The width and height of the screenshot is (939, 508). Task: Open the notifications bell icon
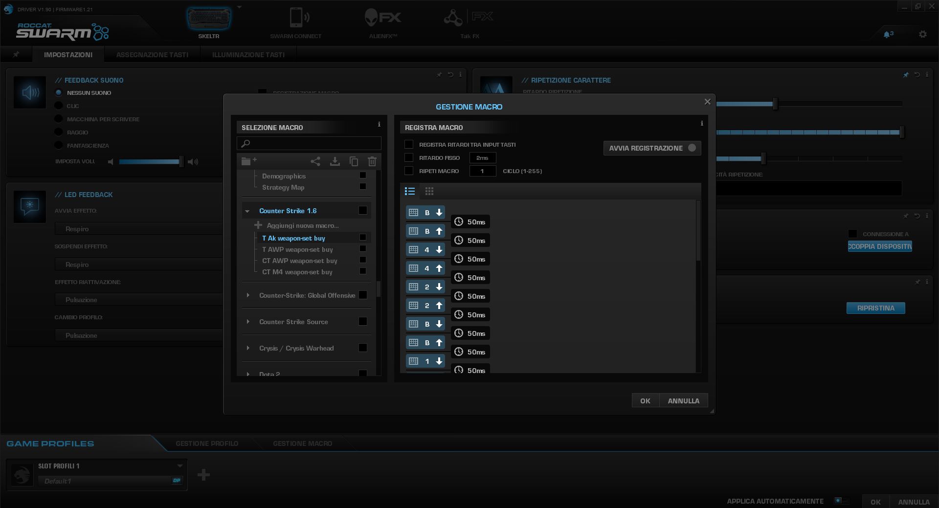[x=887, y=35]
